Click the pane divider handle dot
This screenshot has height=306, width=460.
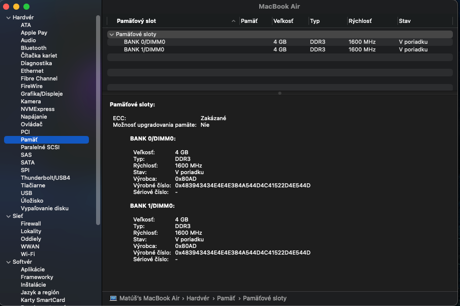[280, 93]
